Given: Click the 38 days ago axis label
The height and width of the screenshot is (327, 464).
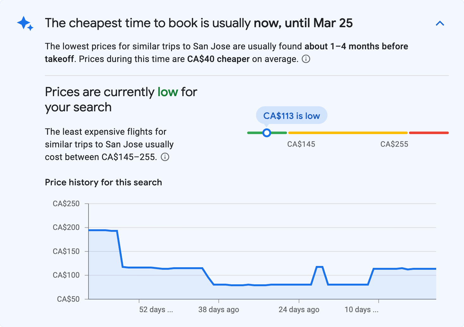Looking at the screenshot, I should pos(219,310).
